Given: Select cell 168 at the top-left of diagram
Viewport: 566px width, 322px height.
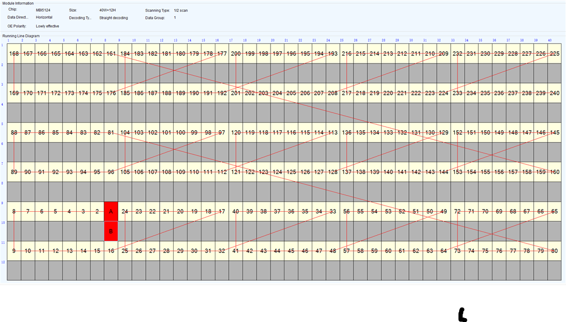Looking at the screenshot, I should click(x=13, y=54).
